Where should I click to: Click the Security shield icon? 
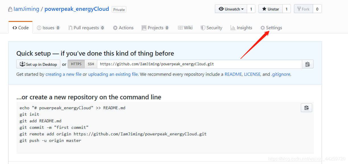click(x=203, y=28)
